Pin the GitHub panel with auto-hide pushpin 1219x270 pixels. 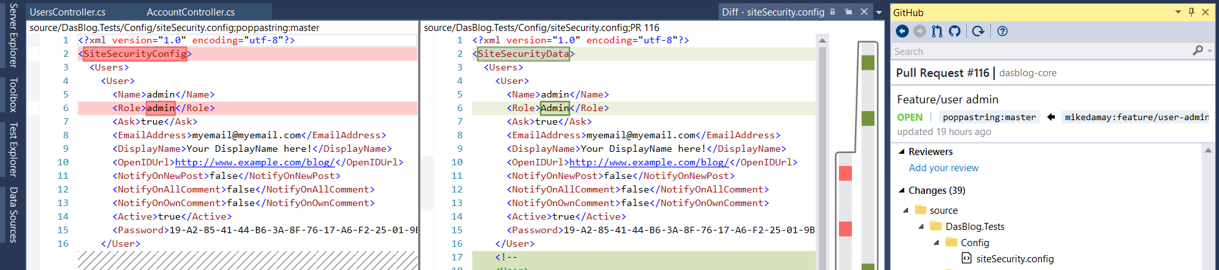[1192, 12]
